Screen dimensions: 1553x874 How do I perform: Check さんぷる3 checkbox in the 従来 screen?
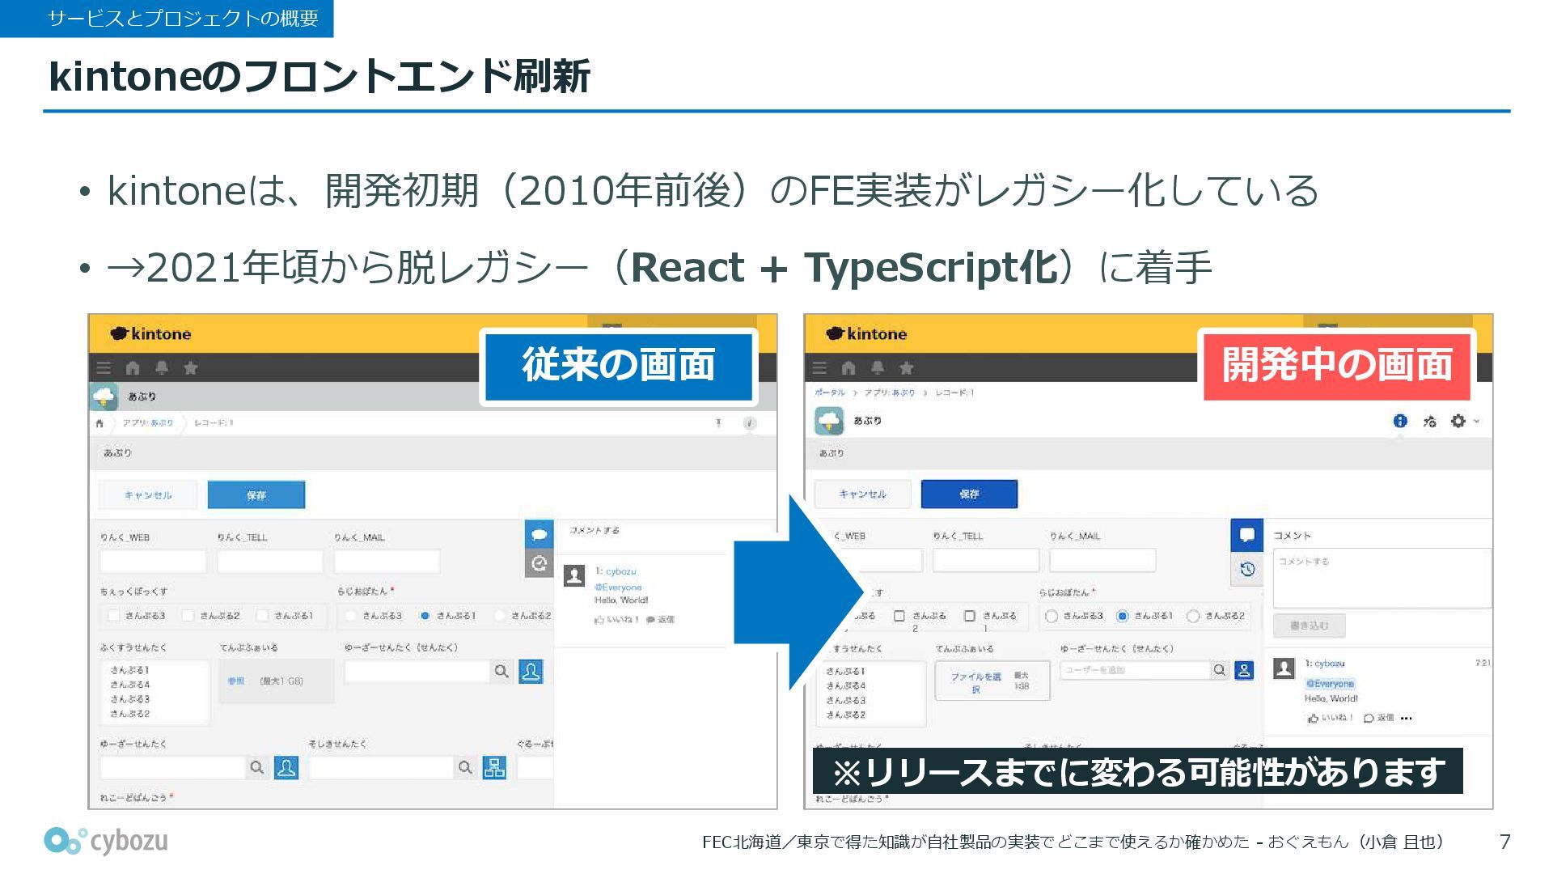(x=114, y=616)
